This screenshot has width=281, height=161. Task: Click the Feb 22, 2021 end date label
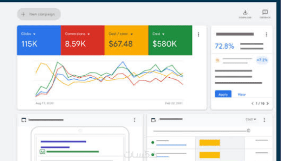tap(174, 103)
